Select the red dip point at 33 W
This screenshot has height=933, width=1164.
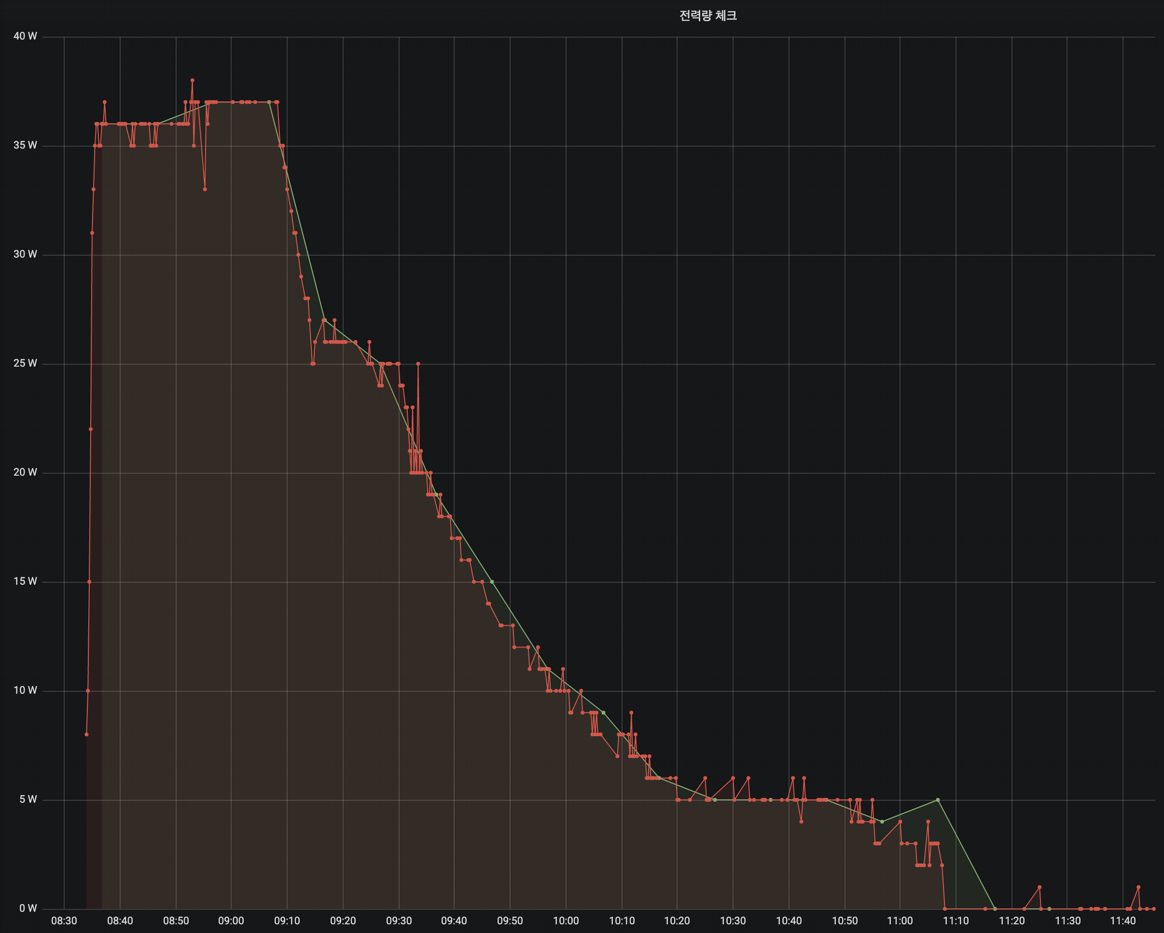click(x=205, y=190)
